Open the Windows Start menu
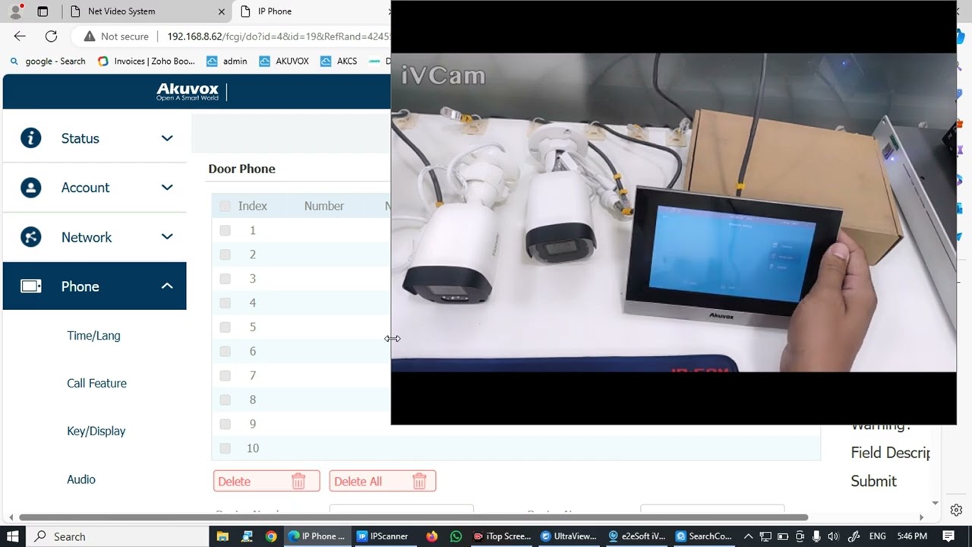The height and width of the screenshot is (547, 972). (12, 536)
